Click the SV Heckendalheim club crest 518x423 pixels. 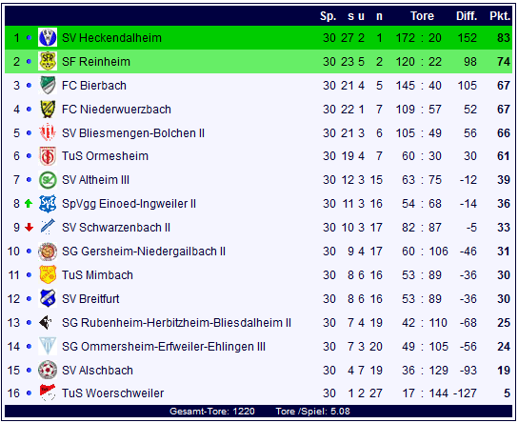(48, 37)
